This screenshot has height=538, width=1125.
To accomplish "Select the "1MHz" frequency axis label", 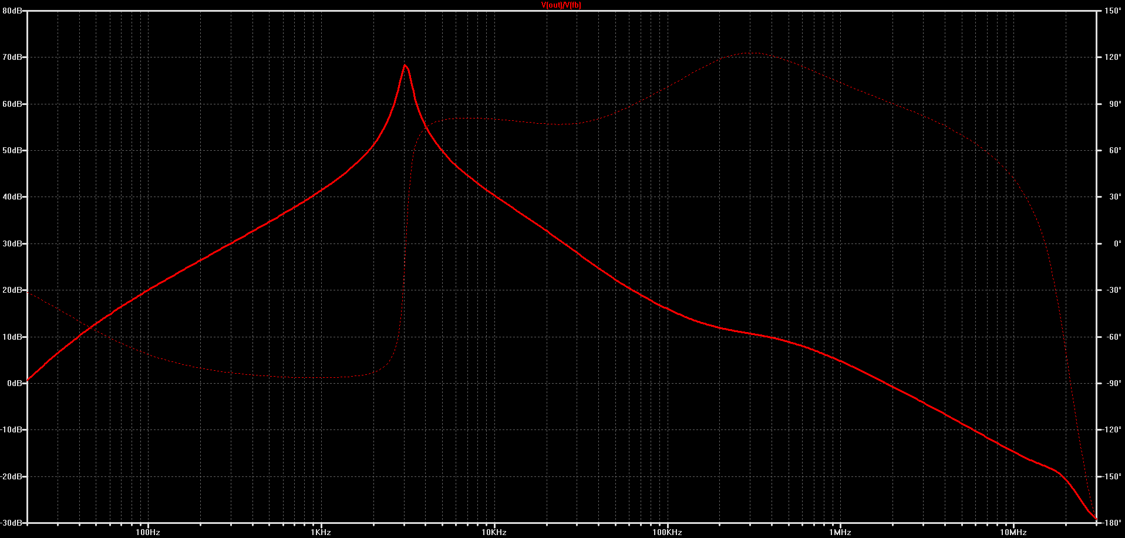I will point(840,532).
